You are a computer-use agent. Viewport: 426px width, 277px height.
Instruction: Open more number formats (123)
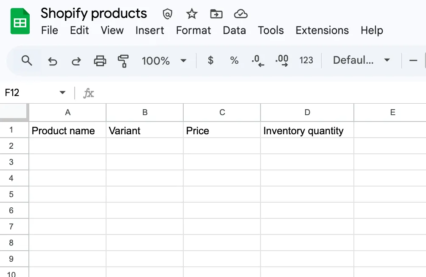(x=306, y=60)
